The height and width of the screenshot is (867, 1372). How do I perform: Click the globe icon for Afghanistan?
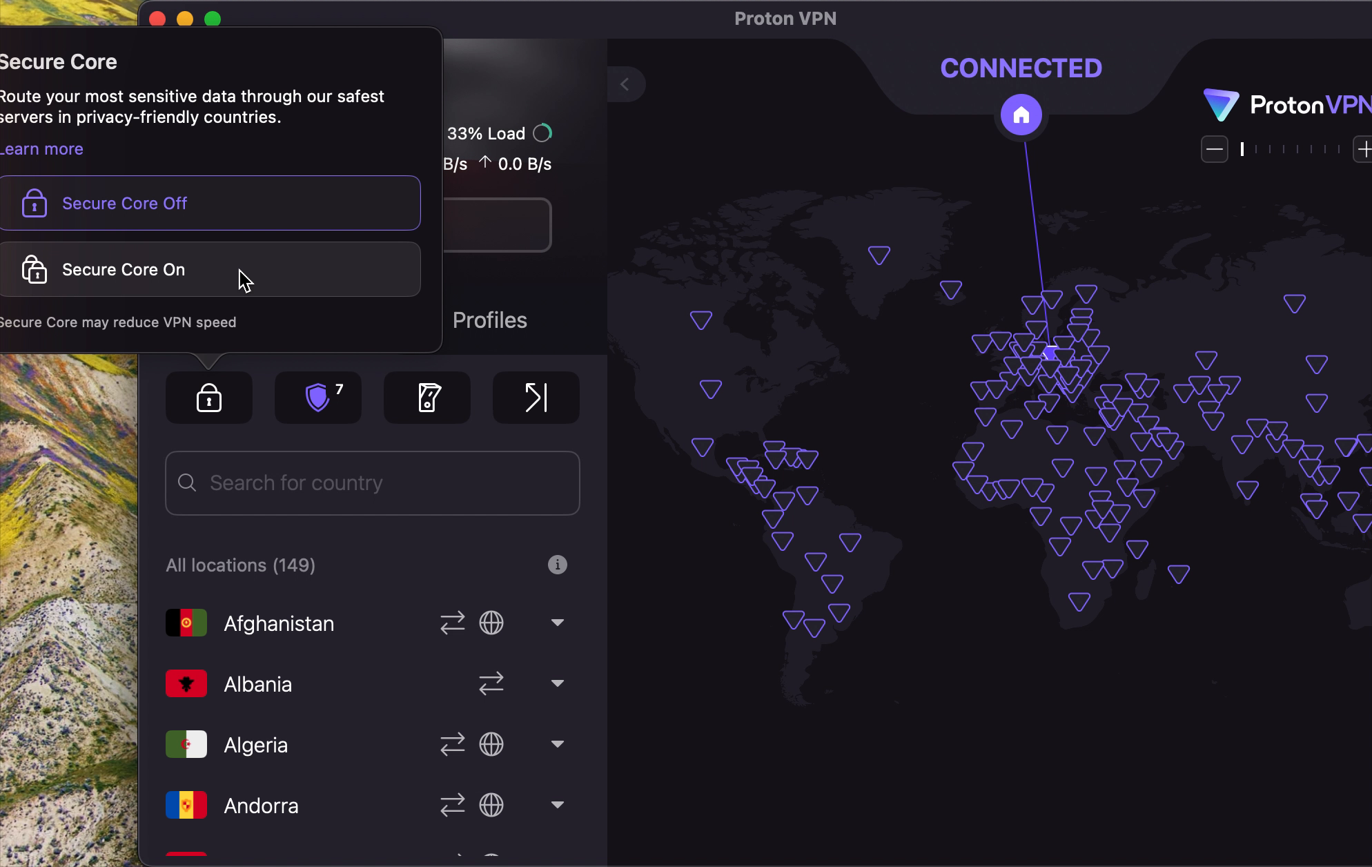(x=491, y=623)
